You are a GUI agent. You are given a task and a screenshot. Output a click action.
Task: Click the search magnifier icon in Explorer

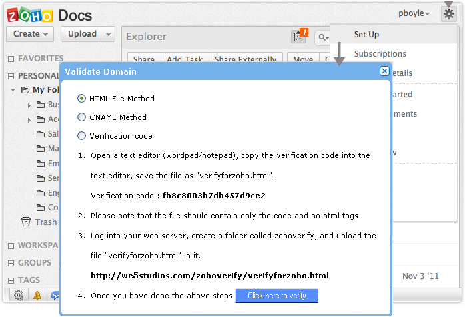coord(322,37)
